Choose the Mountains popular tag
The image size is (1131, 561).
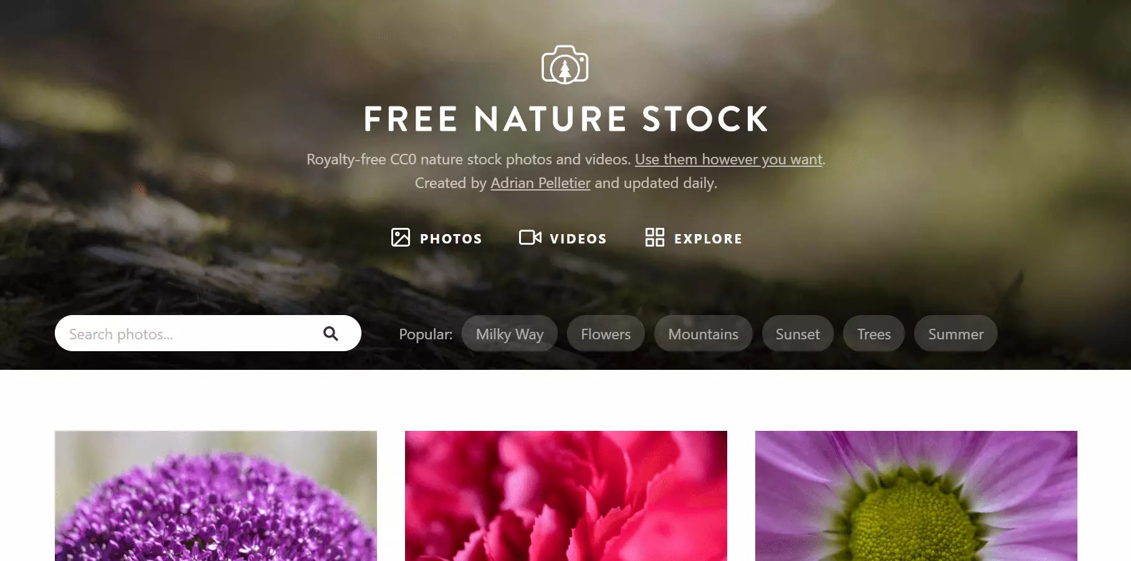(704, 334)
